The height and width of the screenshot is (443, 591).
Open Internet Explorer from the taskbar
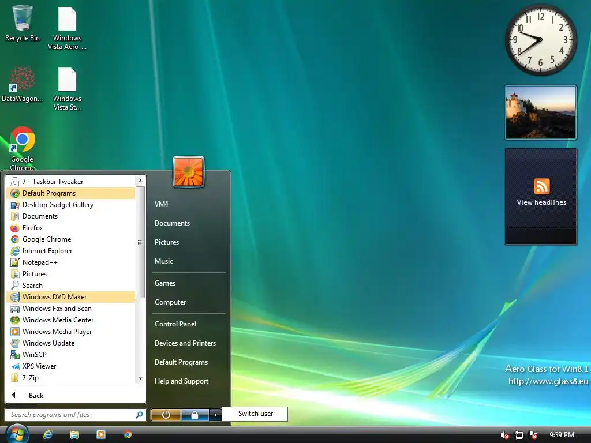coord(48,435)
